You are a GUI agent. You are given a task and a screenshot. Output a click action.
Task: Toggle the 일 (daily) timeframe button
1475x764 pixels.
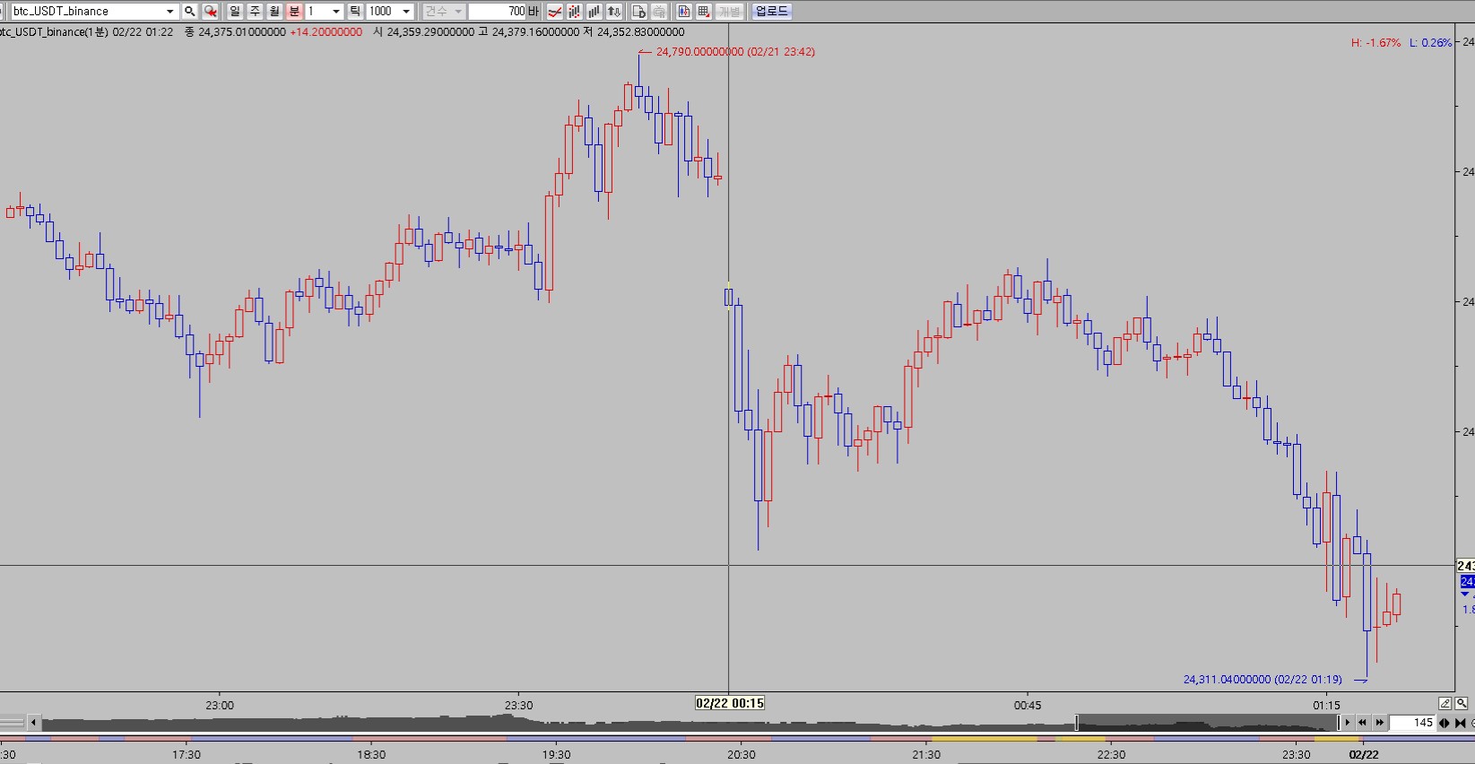point(235,12)
